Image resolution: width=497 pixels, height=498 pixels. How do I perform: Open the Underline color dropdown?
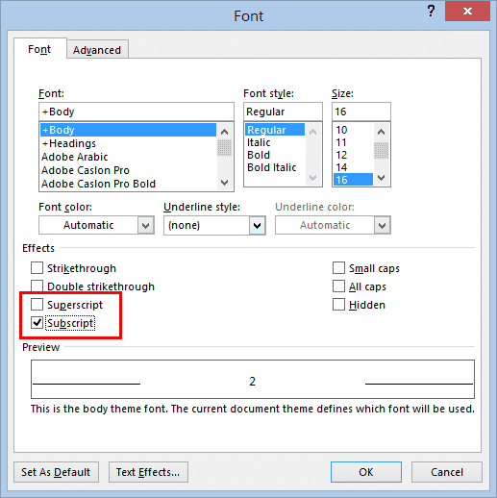(x=382, y=225)
